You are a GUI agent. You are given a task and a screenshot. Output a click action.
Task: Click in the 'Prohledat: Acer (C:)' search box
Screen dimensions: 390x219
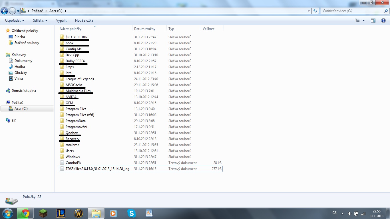(352, 11)
